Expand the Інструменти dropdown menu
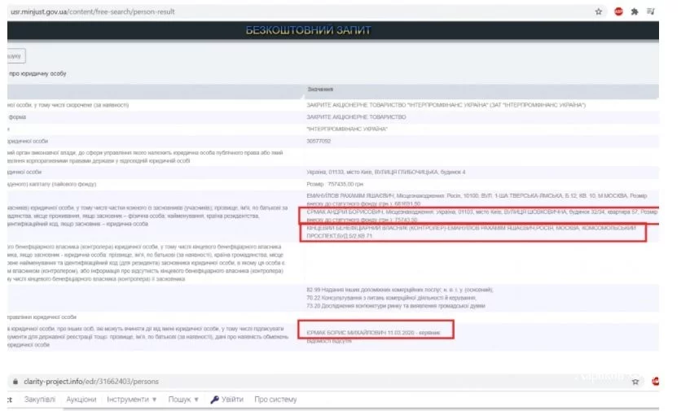This screenshot has width=690, height=411. pyautogui.click(x=132, y=399)
